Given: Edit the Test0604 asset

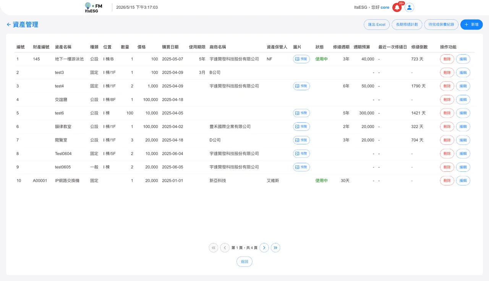Looking at the screenshot, I should click(463, 153).
